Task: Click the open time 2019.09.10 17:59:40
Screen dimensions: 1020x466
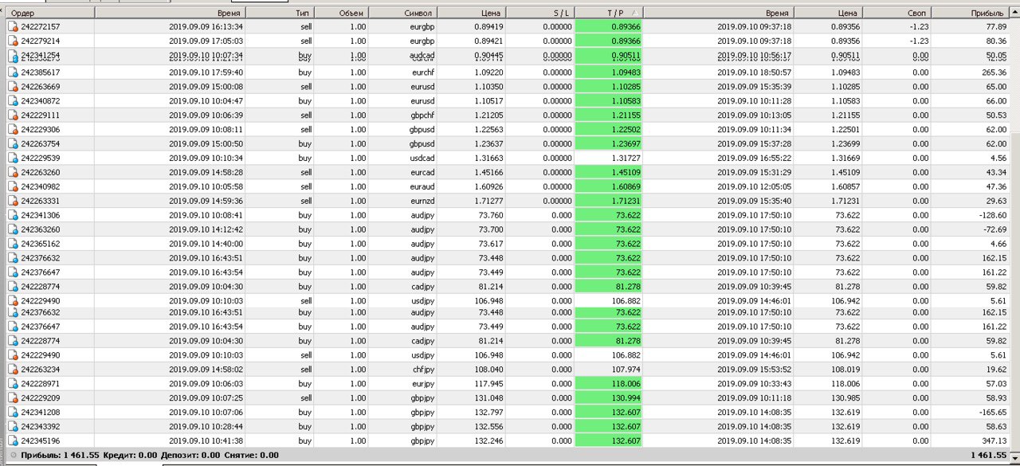Action: tap(206, 72)
